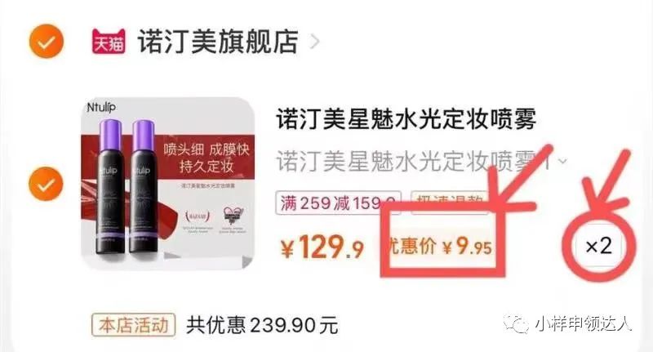The image size is (653, 352).
Task: Open the 诺汀美旗舰店 store name
Action: 218,42
